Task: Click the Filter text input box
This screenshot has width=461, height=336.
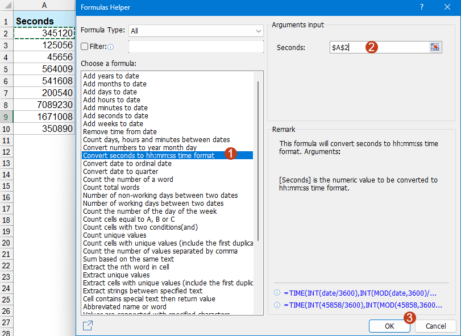Action: tap(196, 47)
